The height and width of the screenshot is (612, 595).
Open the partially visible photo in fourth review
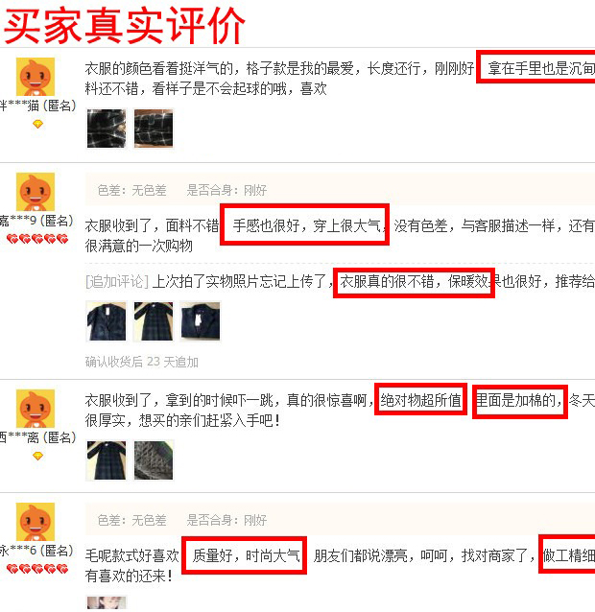click(x=107, y=603)
